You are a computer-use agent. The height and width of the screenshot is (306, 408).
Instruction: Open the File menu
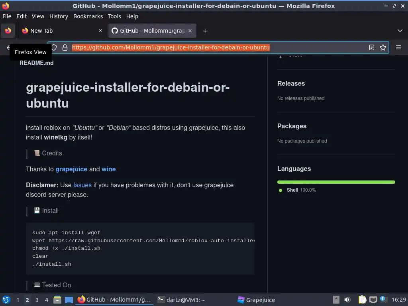(x=7, y=16)
